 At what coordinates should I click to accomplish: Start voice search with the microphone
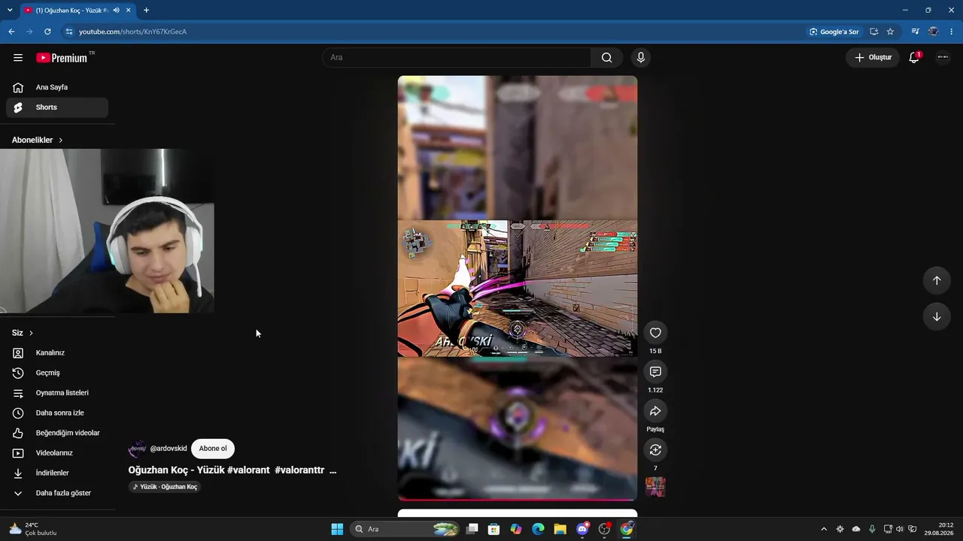641,58
